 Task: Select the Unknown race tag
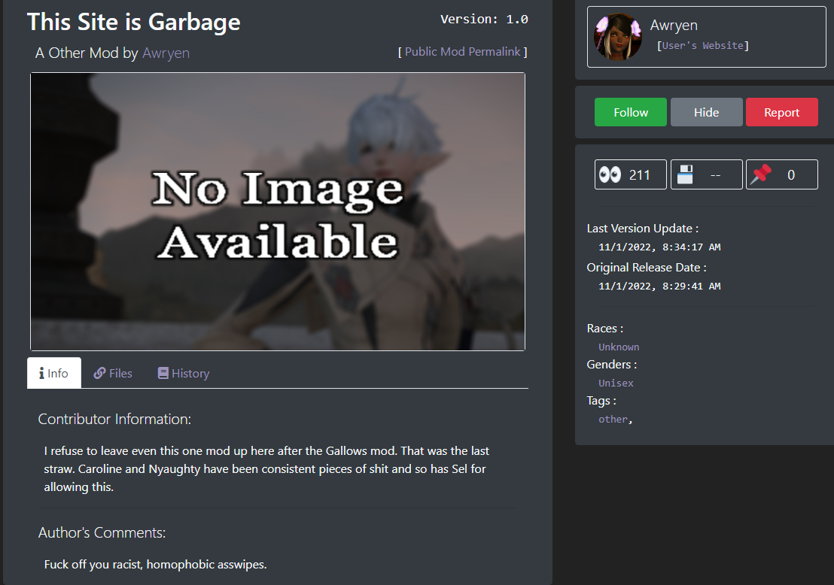coord(619,347)
